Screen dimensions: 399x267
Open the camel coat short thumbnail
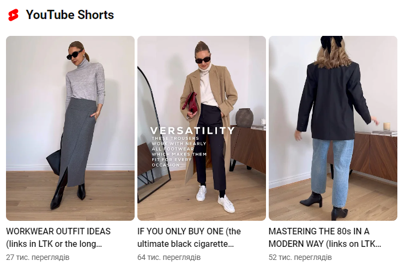click(202, 128)
